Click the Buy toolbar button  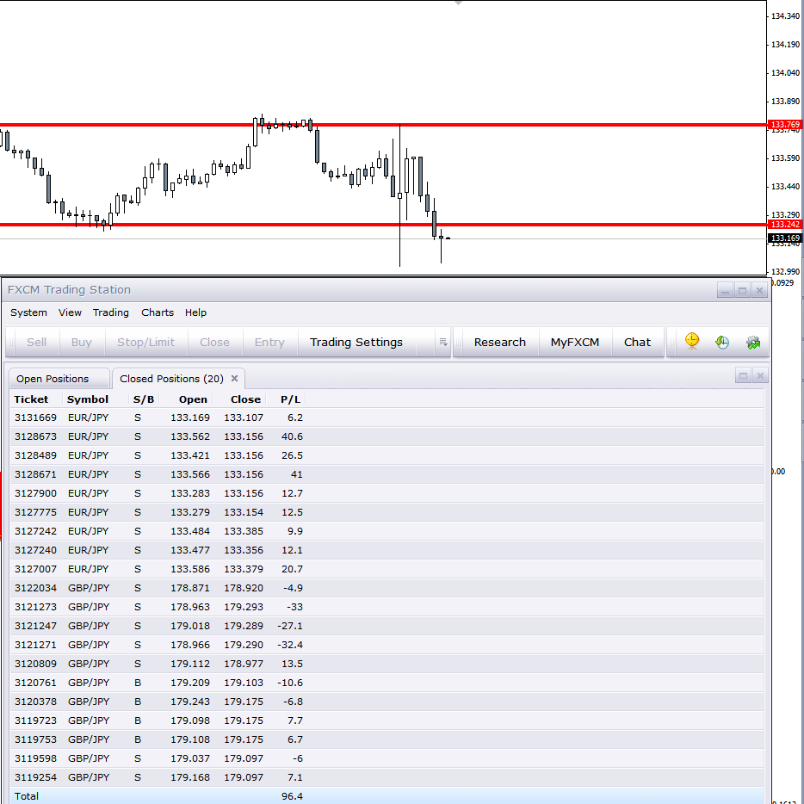(82, 342)
